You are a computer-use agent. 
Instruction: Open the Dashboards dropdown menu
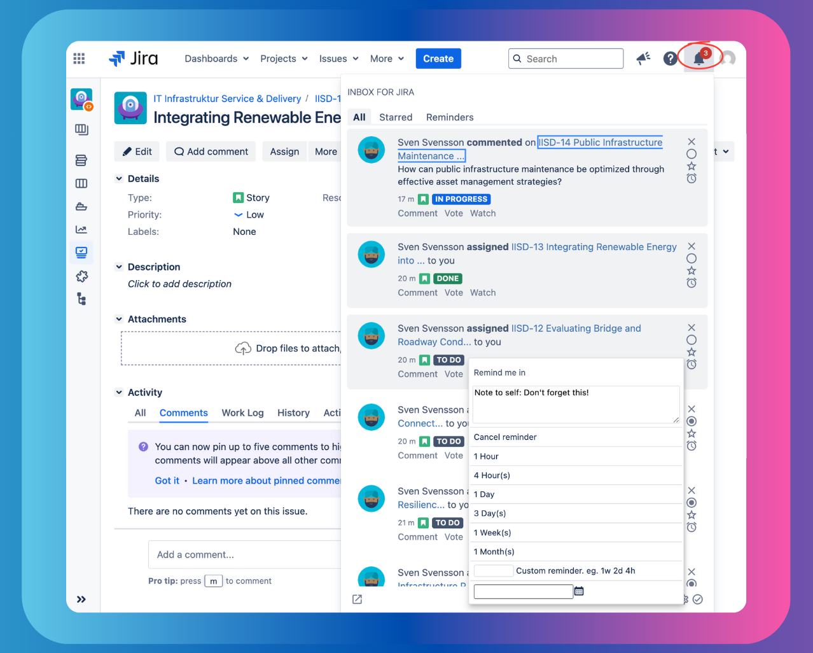[x=217, y=59]
